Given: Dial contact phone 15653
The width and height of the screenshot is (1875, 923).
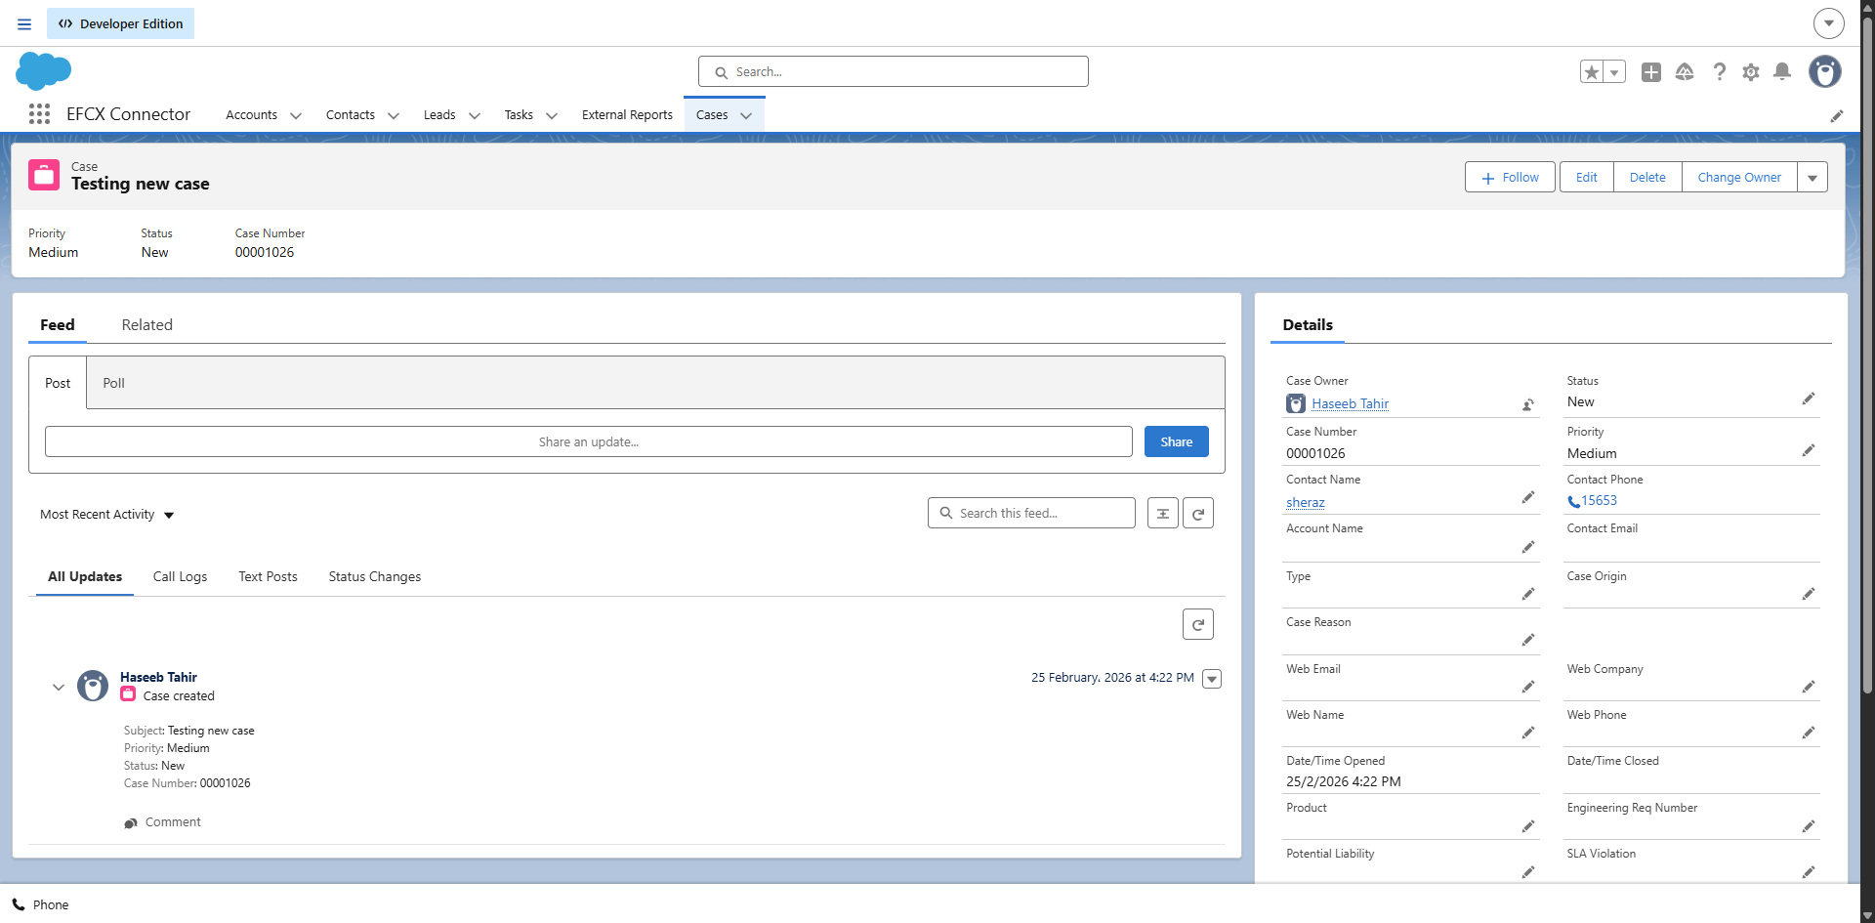Looking at the screenshot, I should point(1599,500).
